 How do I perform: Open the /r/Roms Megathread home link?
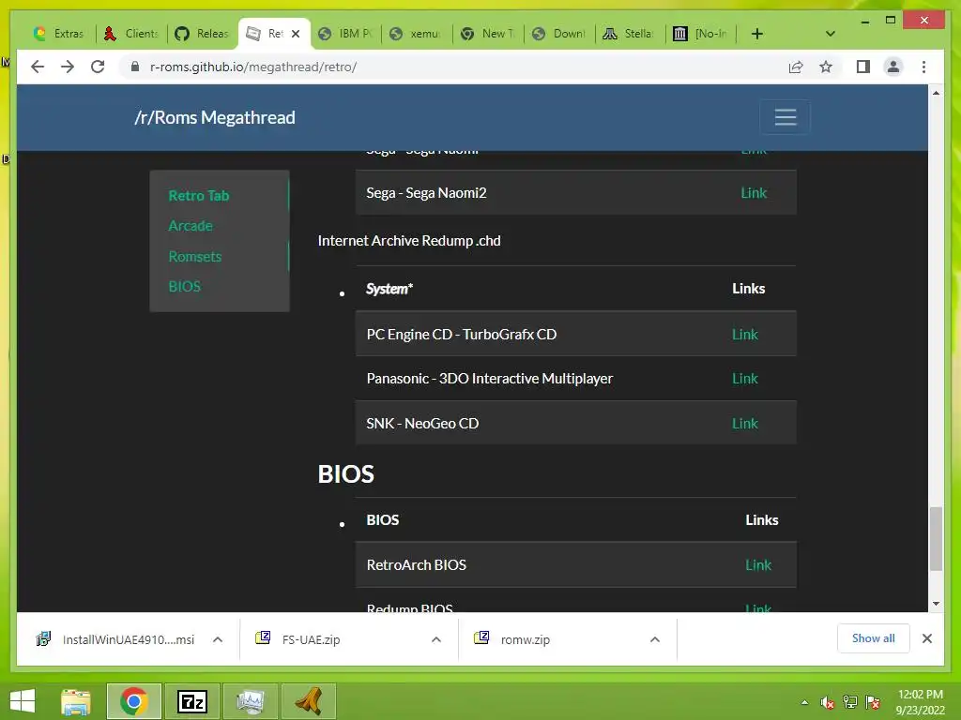215,117
